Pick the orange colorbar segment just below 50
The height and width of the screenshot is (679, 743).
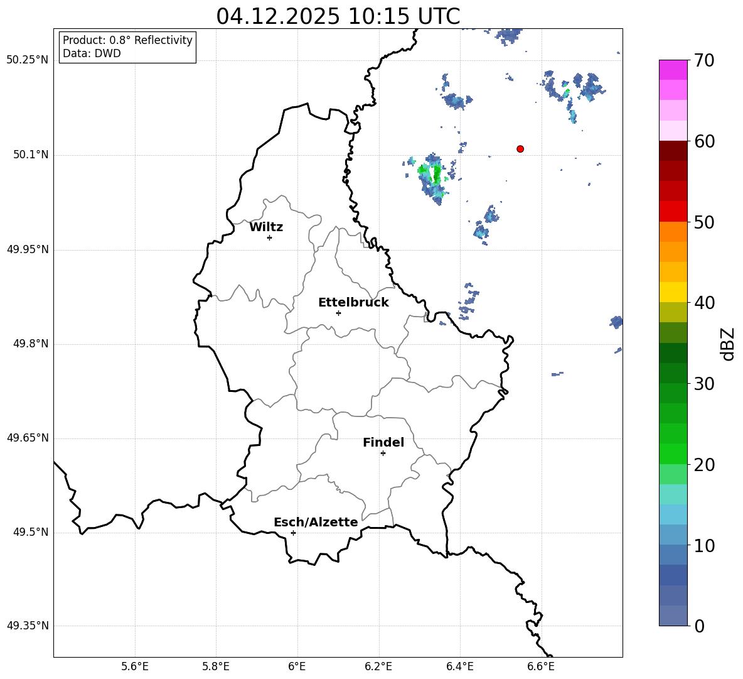point(673,231)
